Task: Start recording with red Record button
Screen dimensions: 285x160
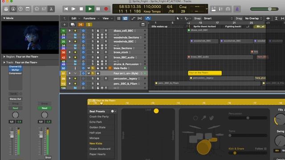Action: click(106, 9)
